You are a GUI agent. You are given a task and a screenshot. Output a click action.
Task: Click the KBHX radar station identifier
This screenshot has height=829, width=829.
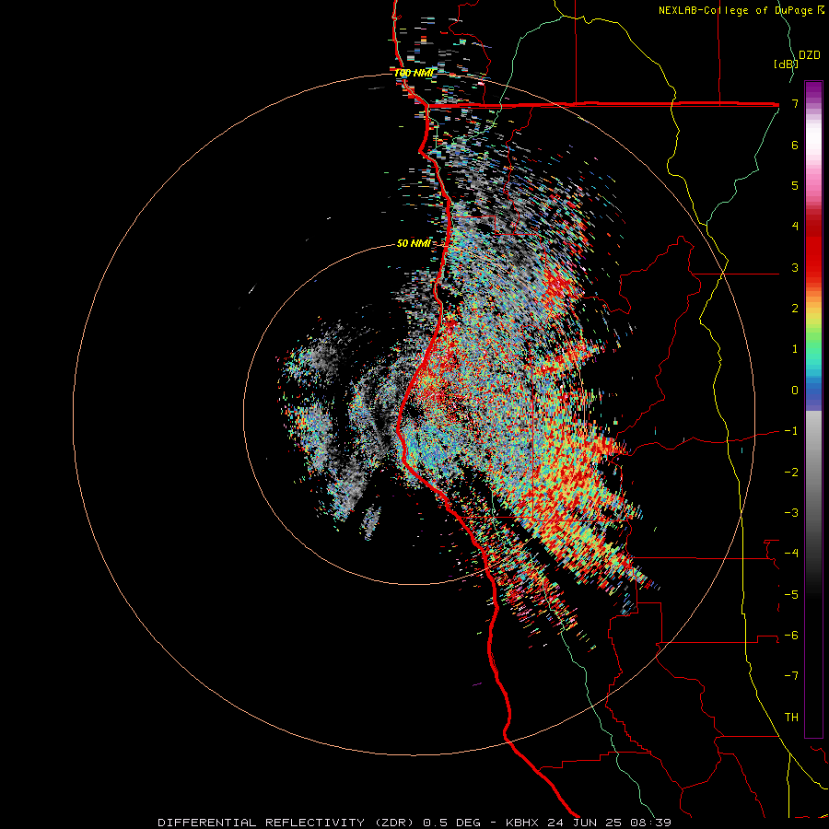click(522, 823)
